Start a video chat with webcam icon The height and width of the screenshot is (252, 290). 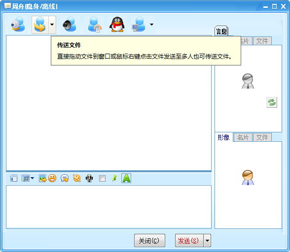pos(18,25)
